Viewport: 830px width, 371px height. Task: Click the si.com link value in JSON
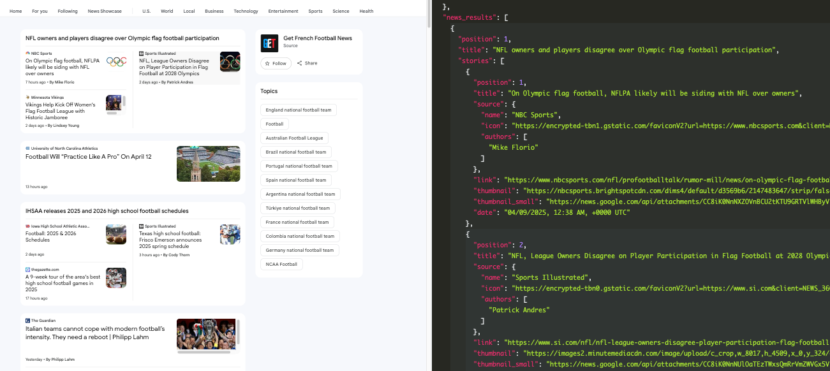point(667,342)
